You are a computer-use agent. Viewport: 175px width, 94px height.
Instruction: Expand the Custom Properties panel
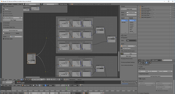(144, 93)
